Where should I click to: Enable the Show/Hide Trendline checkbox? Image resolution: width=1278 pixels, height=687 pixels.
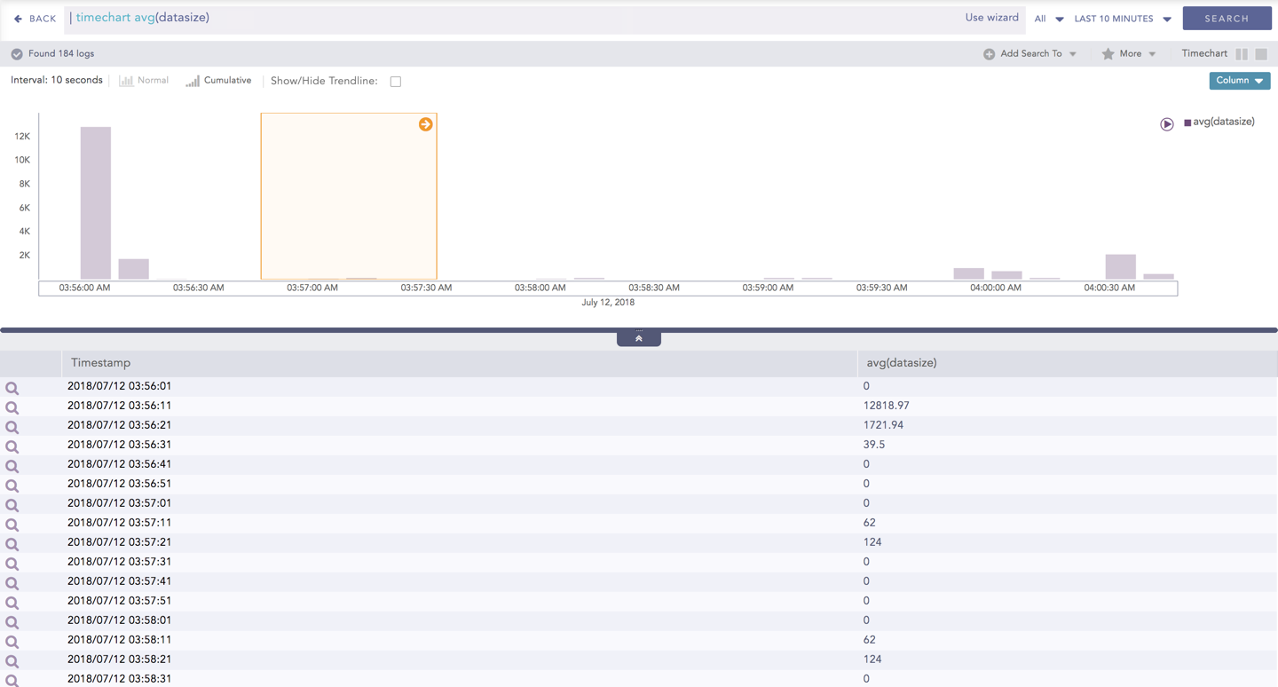pos(396,82)
